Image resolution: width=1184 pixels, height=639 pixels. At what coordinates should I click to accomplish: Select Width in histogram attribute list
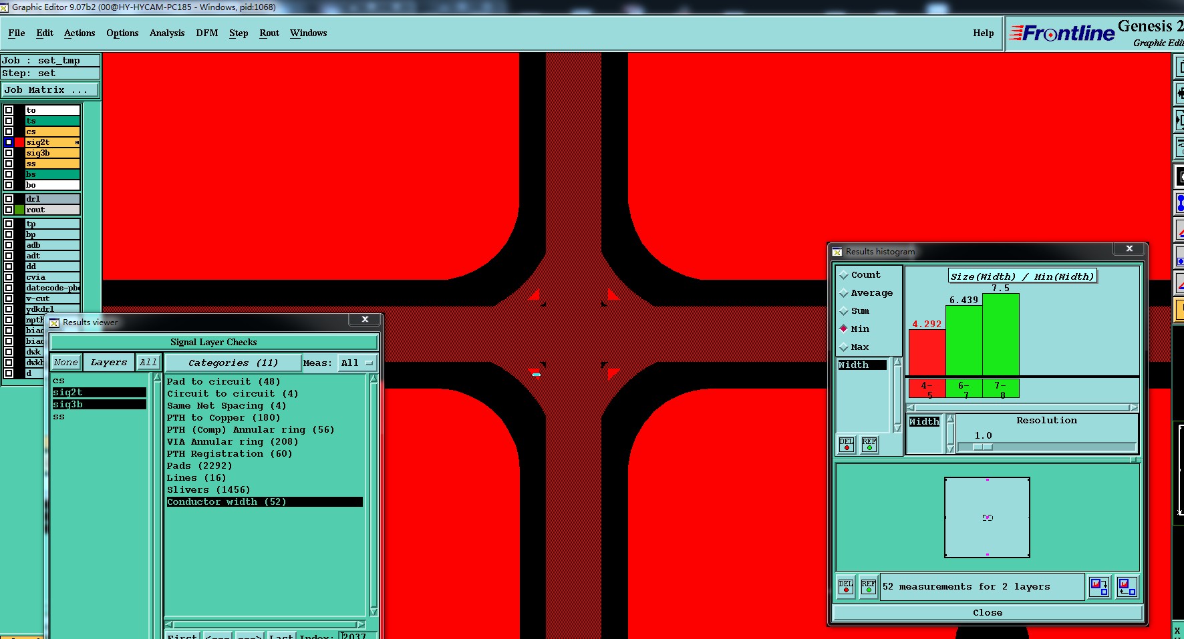[x=863, y=365]
